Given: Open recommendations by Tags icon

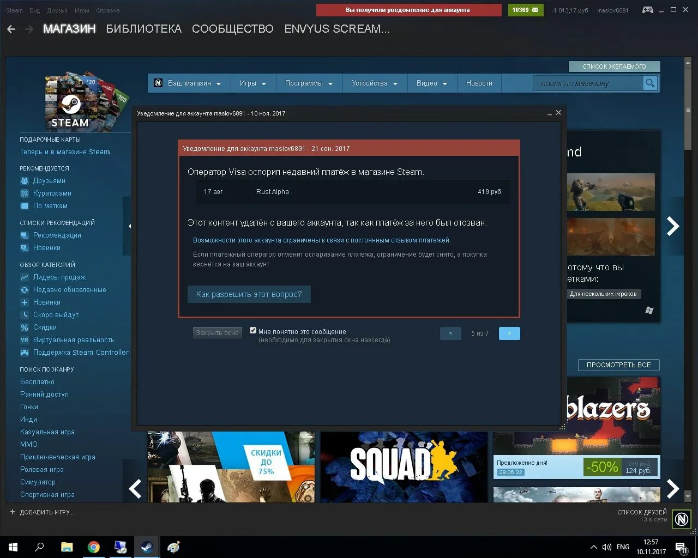Looking at the screenshot, I should [x=25, y=206].
